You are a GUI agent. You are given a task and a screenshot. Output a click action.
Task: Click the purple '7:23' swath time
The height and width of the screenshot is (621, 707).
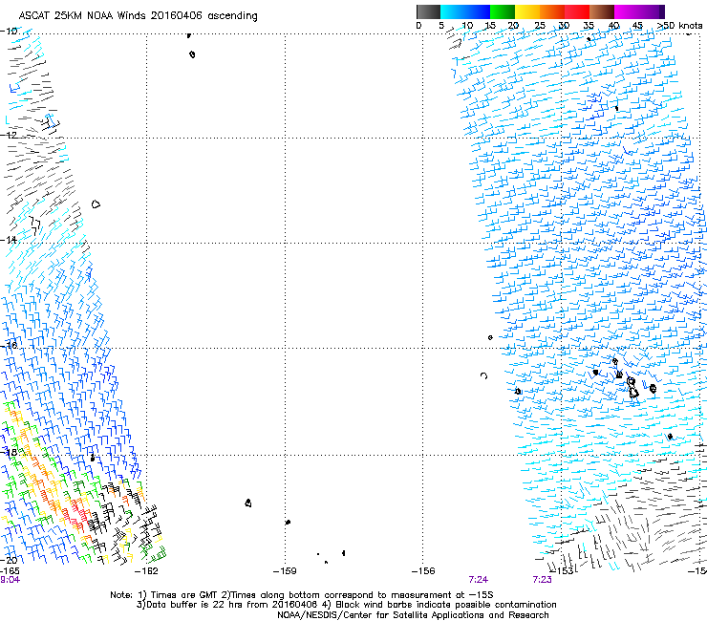[542, 580]
